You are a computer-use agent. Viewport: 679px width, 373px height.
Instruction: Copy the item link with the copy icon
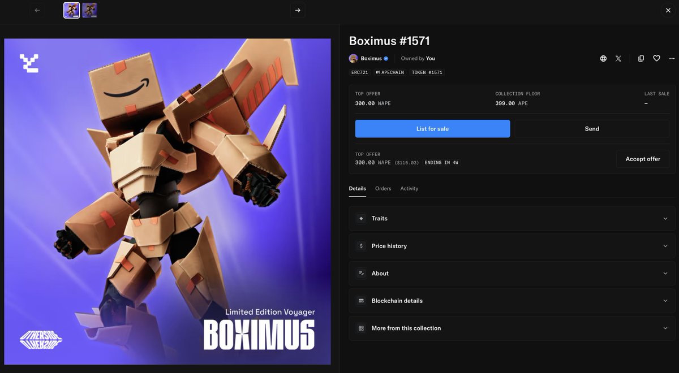pos(640,58)
